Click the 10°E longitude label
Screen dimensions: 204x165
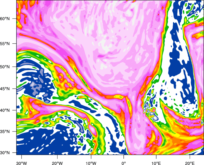tap(156, 163)
